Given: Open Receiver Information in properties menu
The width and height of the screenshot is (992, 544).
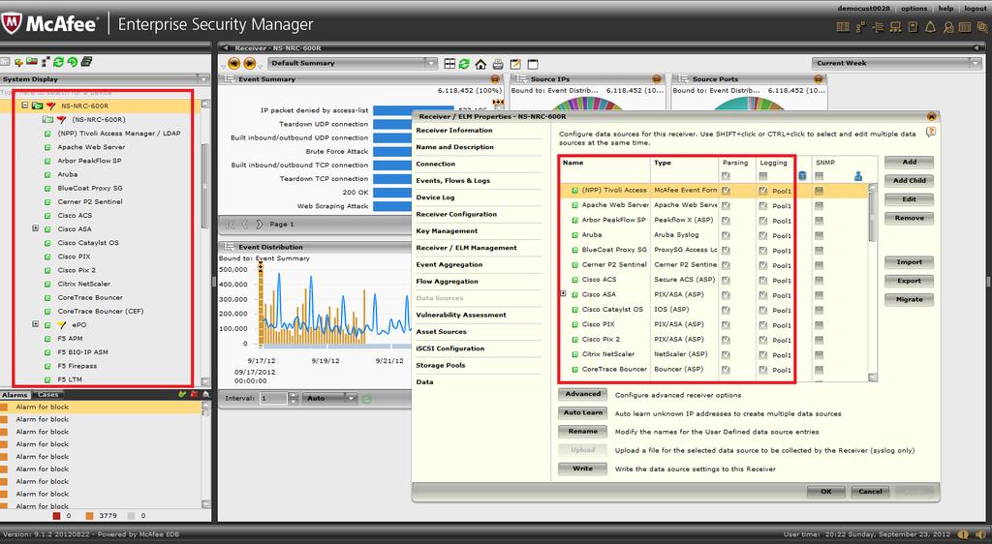Looking at the screenshot, I should [454, 130].
